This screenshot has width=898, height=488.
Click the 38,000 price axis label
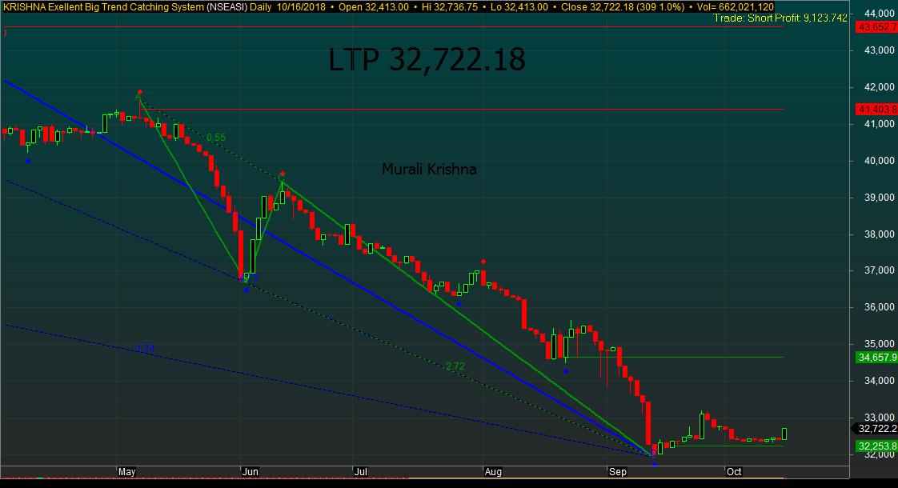tap(879, 234)
